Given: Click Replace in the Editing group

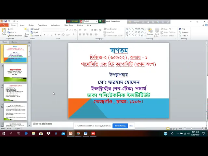Looking at the screenshot, I should pos(184,32).
